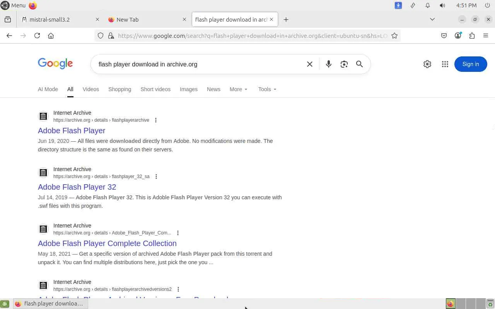Screen dimensions: 495x309
Task: Clear the Google search box text
Action: 310,64
